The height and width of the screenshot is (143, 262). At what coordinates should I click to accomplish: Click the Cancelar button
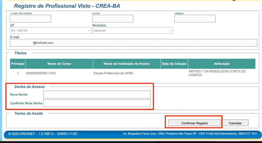pos(235,123)
